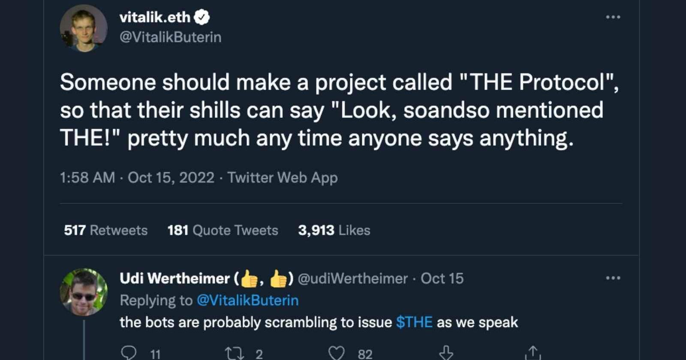Click @VitalikButerin in the Replying to line
The height and width of the screenshot is (360, 686).
click(247, 300)
